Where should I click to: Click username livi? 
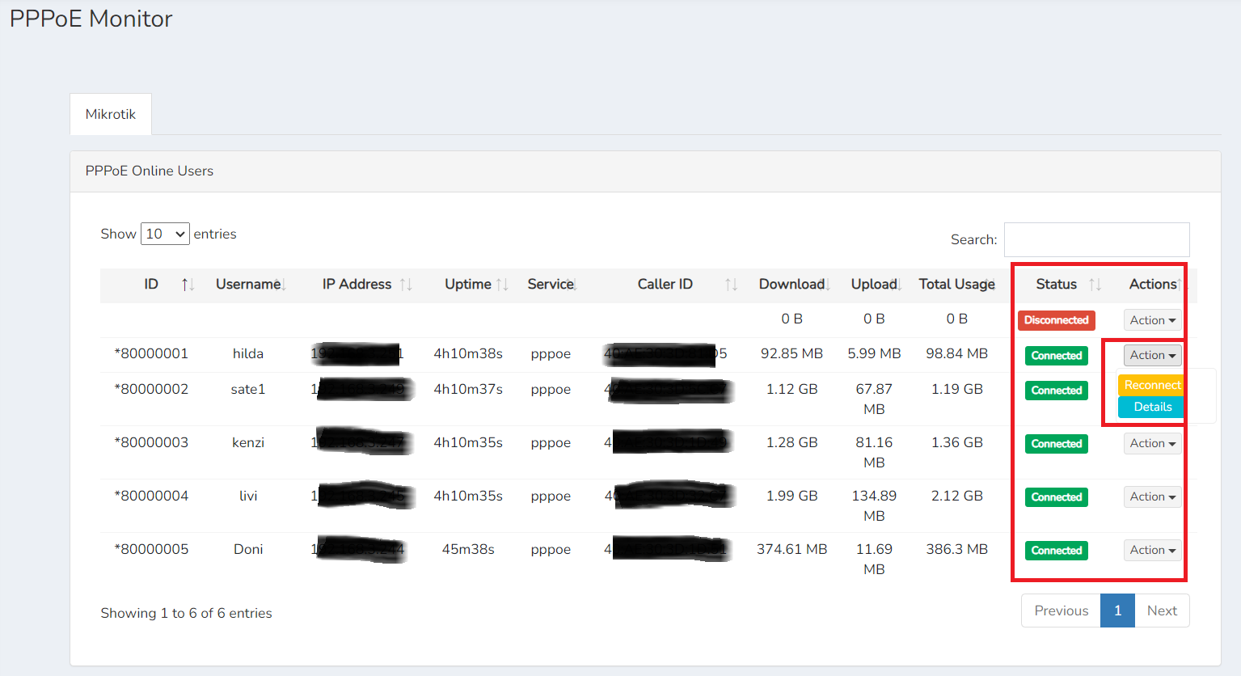tap(248, 496)
